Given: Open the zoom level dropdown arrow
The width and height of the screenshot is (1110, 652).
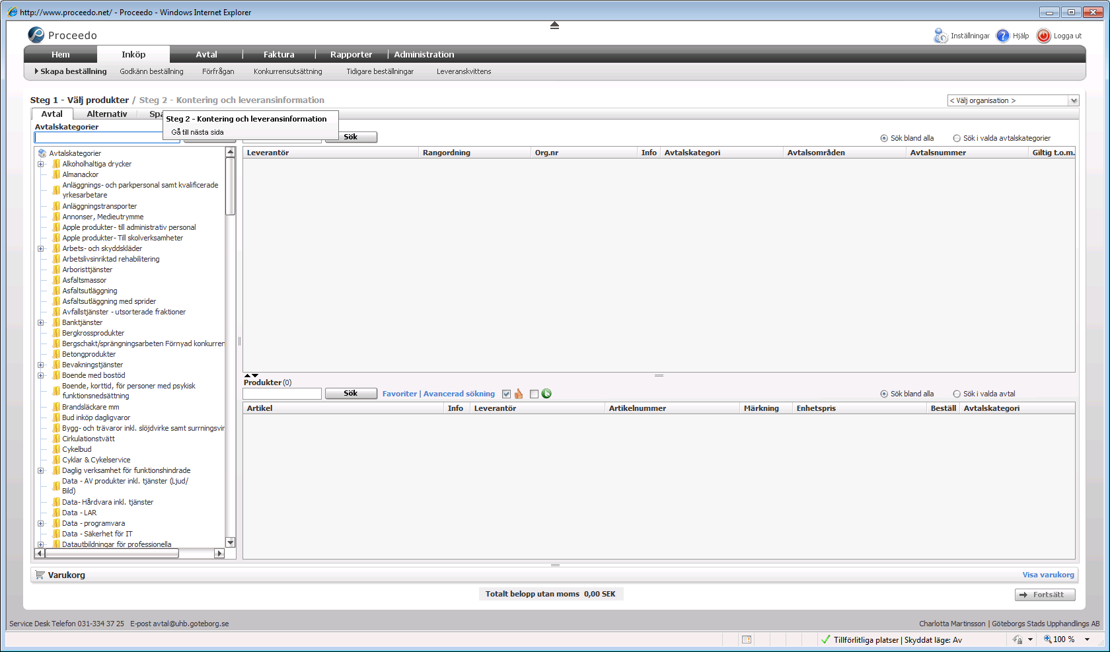Looking at the screenshot, I should (x=1087, y=639).
